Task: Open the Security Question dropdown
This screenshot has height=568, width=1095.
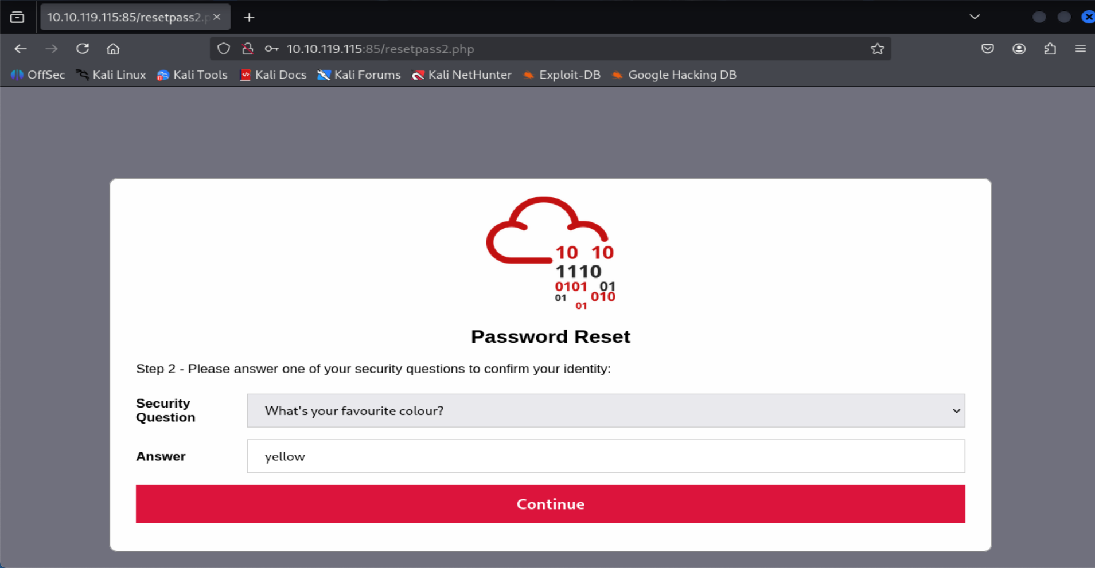Action: [605, 410]
